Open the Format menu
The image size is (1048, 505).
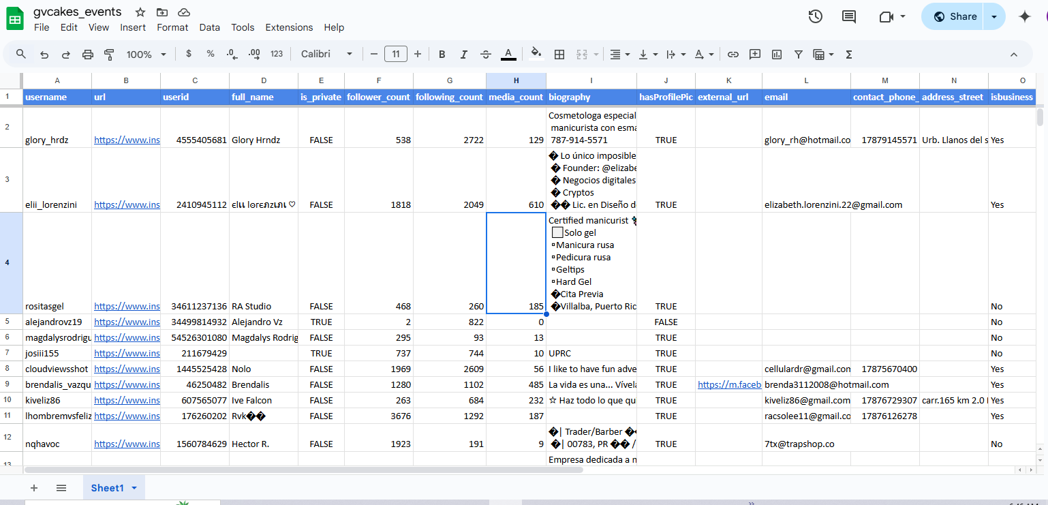pyautogui.click(x=172, y=27)
